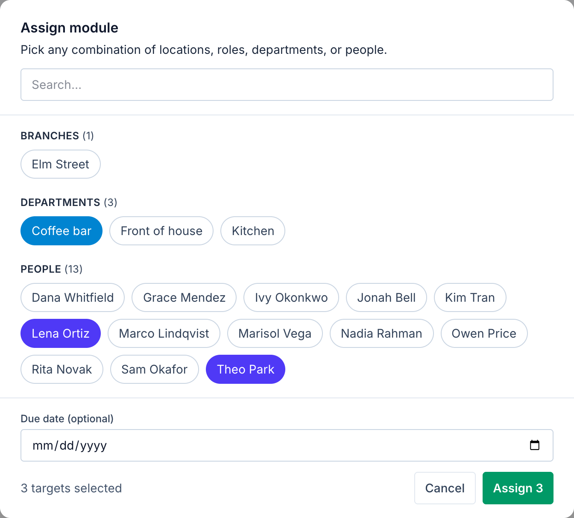
Task: Select the Jonah Bell chip
Action: coord(387,297)
